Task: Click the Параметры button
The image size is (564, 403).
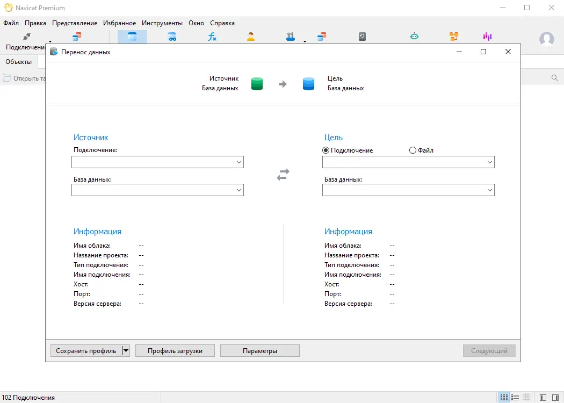Action: (259, 350)
